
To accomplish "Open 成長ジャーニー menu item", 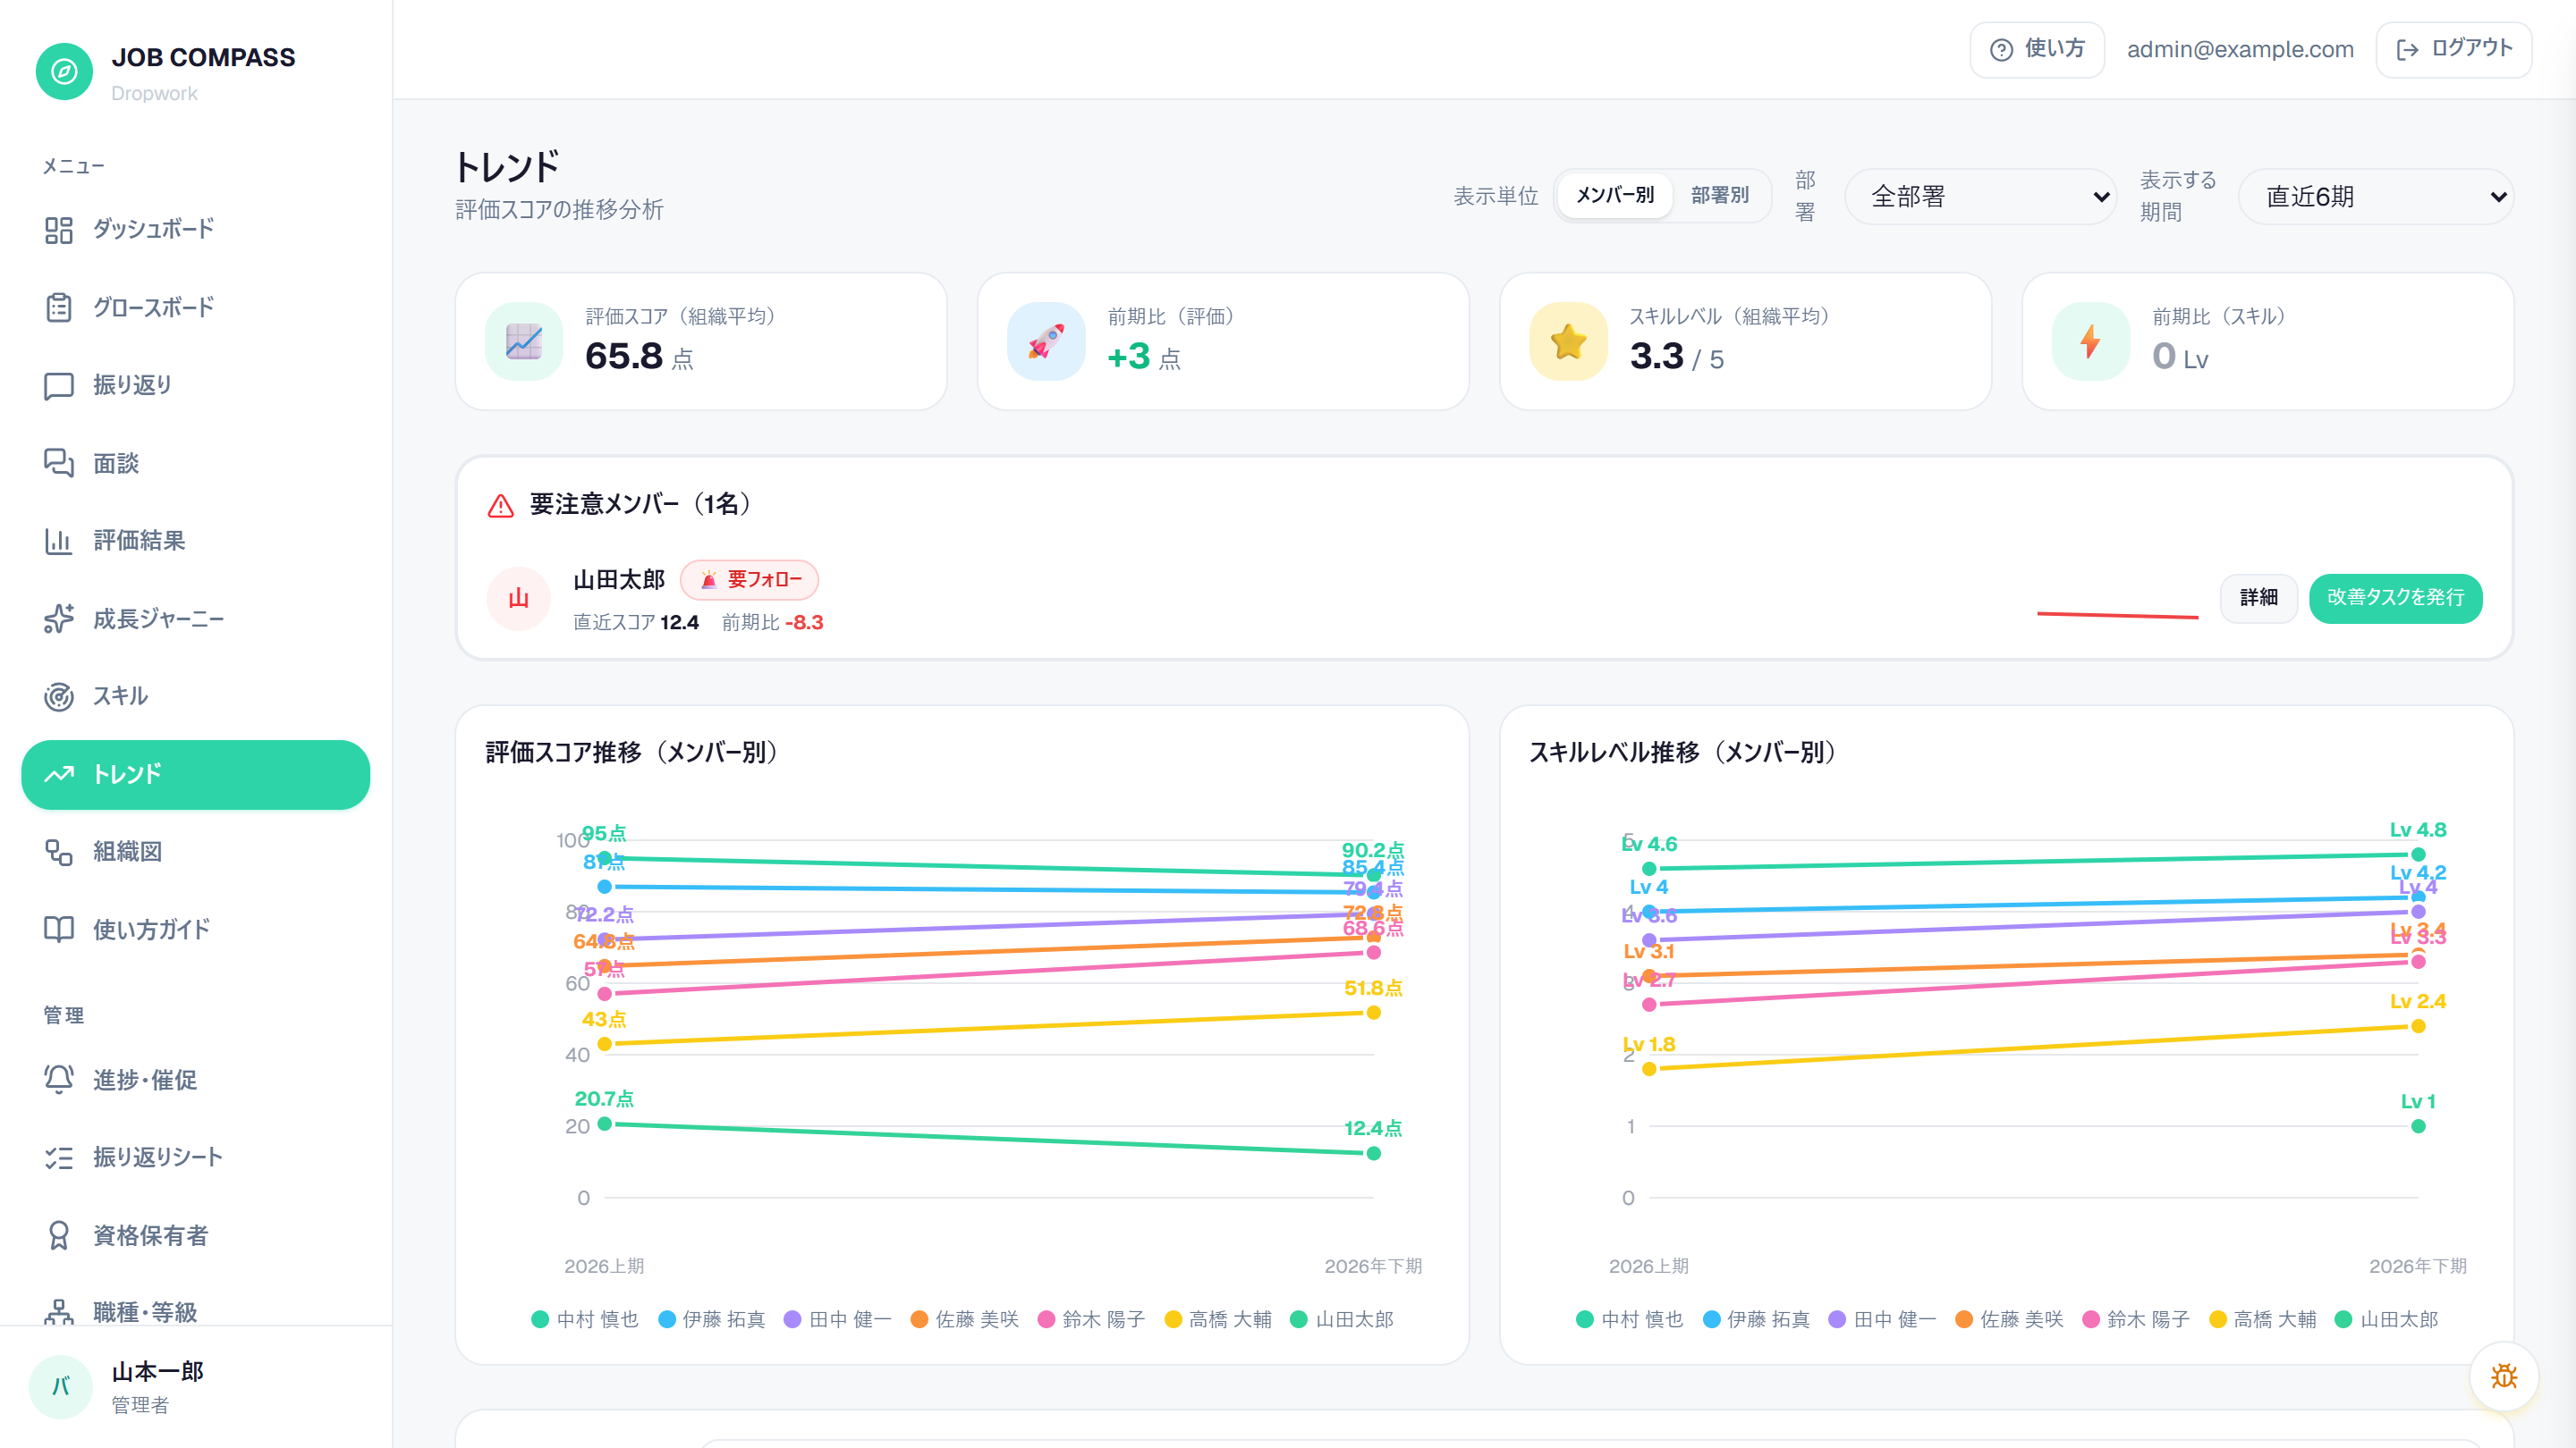I will point(196,619).
